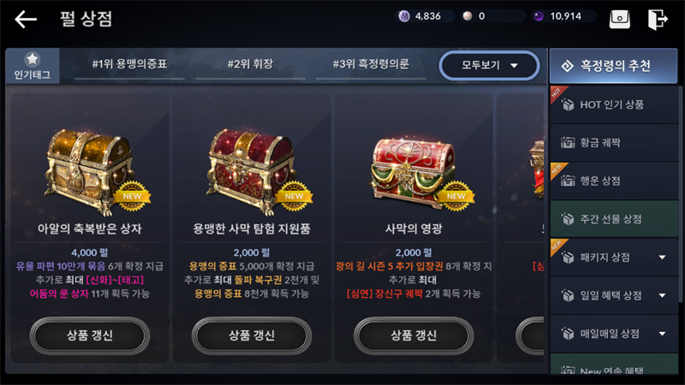Click 상품 갱신 under 아알의 축복받은 상자
The image size is (685, 385).
coord(90,335)
